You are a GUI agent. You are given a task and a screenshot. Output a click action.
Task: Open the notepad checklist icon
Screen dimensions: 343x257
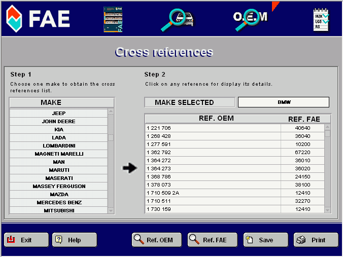coord(321,20)
